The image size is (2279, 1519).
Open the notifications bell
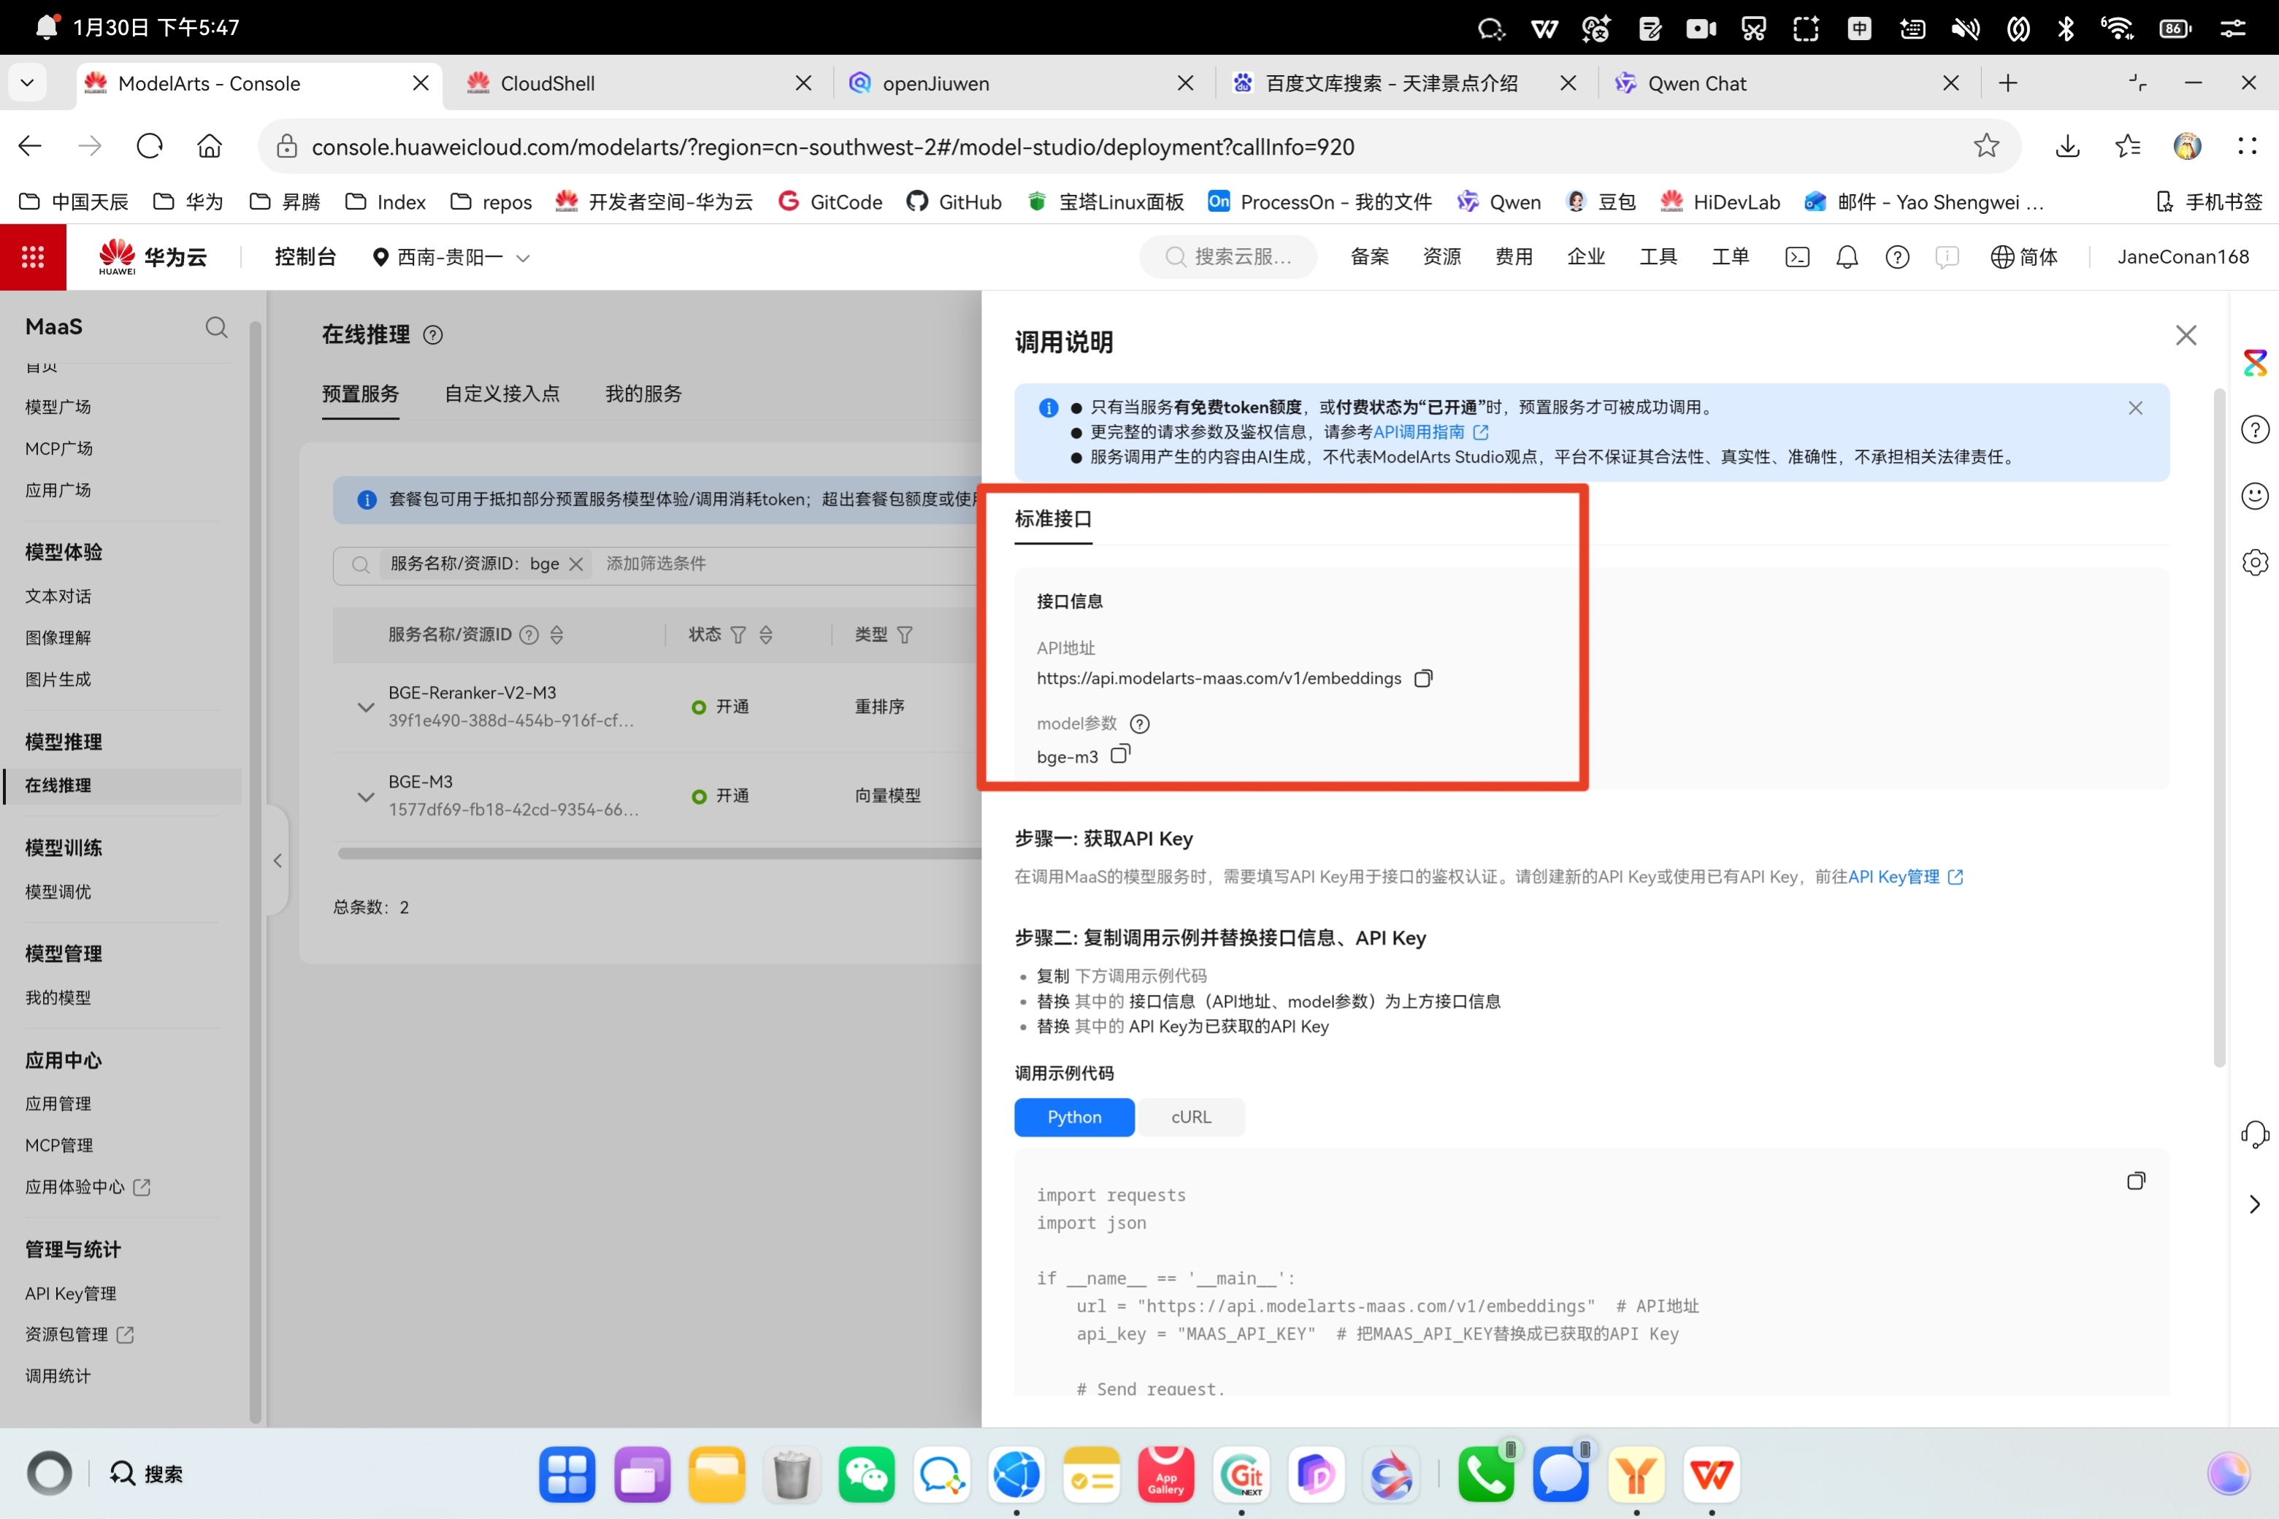point(1847,257)
